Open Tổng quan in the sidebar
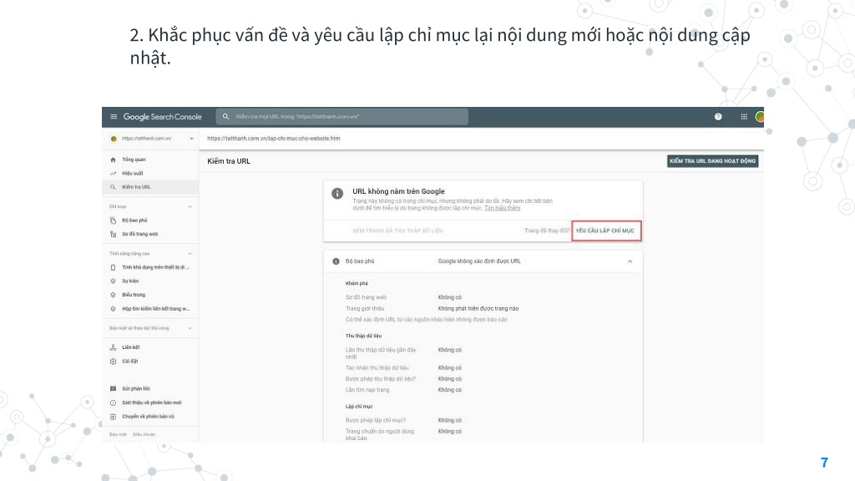Image resolution: width=855 pixels, height=481 pixels. coord(134,159)
